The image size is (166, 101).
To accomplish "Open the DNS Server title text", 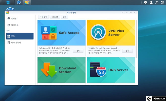I will (118, 70).
